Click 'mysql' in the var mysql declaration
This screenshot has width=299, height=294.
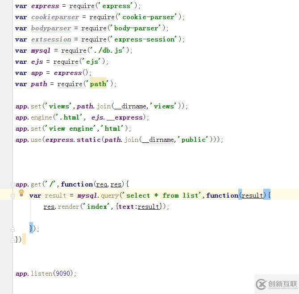[x=41, y=51]
